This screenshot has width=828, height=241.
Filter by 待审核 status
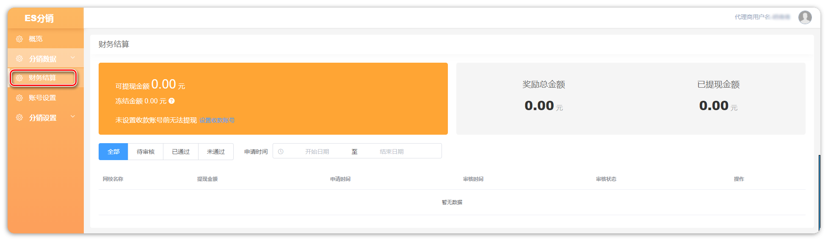click(x=146, y=152)
